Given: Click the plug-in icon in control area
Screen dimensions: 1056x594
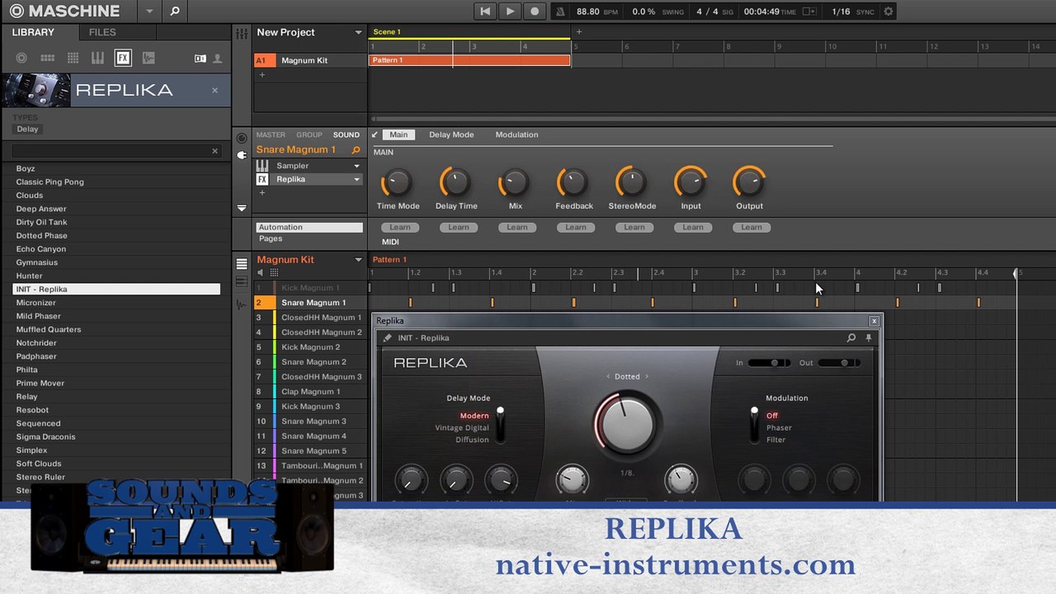Looking at the screenshot, I should tap(242, 155).
